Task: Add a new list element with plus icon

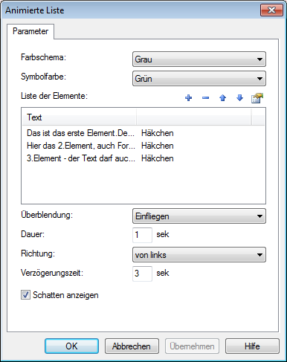Action: (x=188, y=98)
